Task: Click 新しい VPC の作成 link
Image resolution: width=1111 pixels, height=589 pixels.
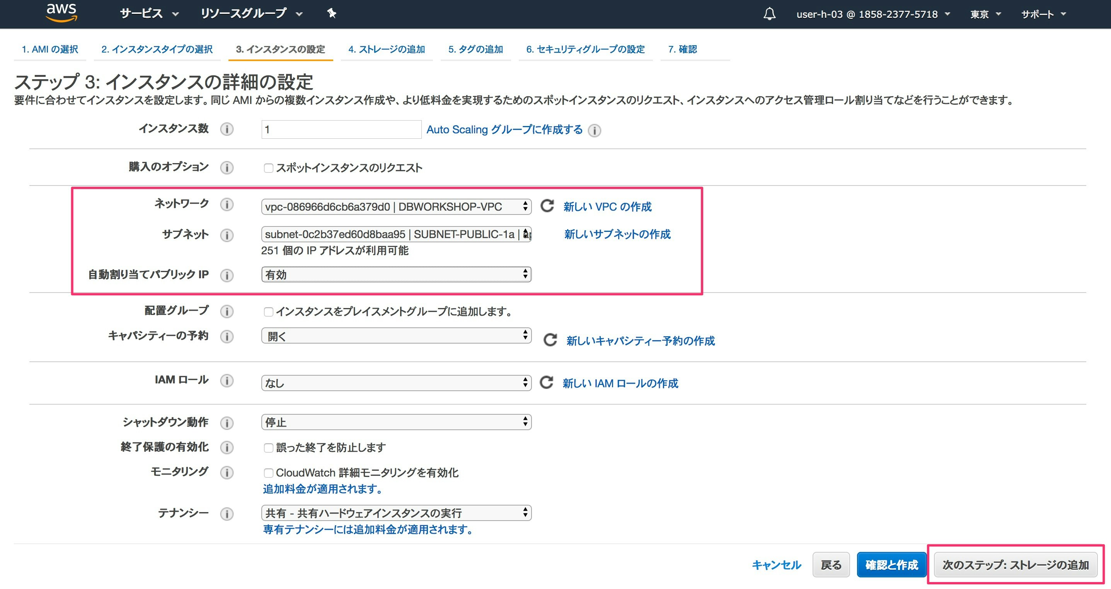Action: [x=607, y=206]
